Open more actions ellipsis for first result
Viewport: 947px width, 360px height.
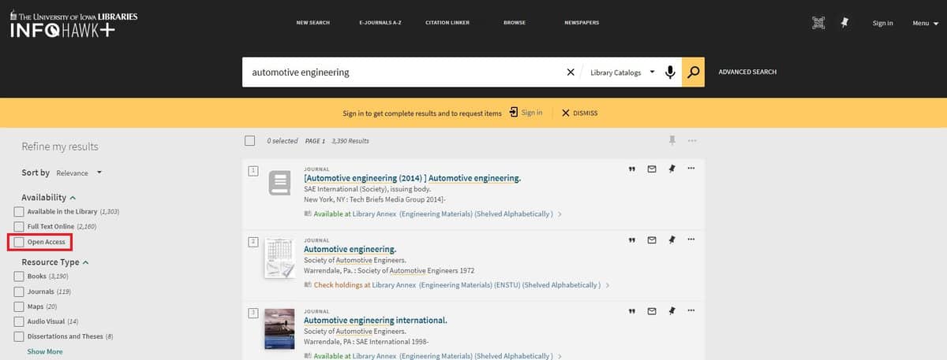691,169
